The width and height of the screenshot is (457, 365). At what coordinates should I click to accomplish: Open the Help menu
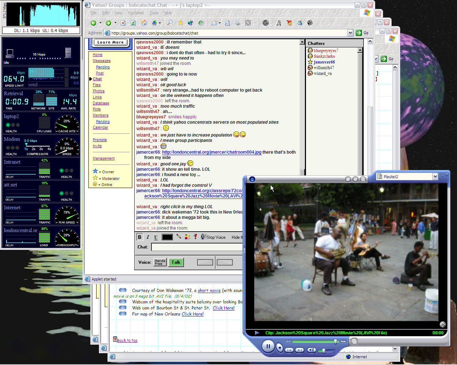tap(168, 13)
